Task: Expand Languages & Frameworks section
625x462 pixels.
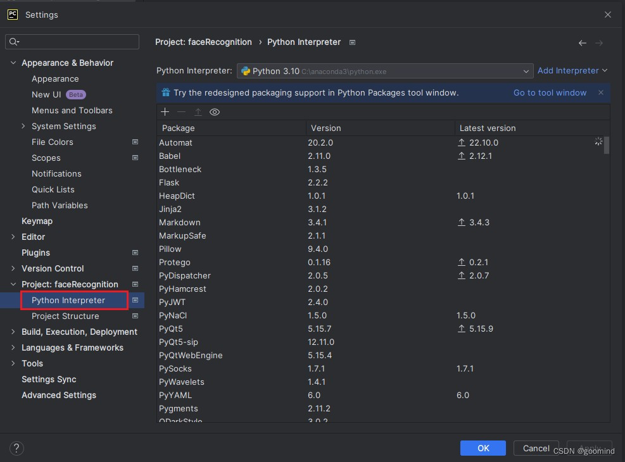Action: coord(13,347)
